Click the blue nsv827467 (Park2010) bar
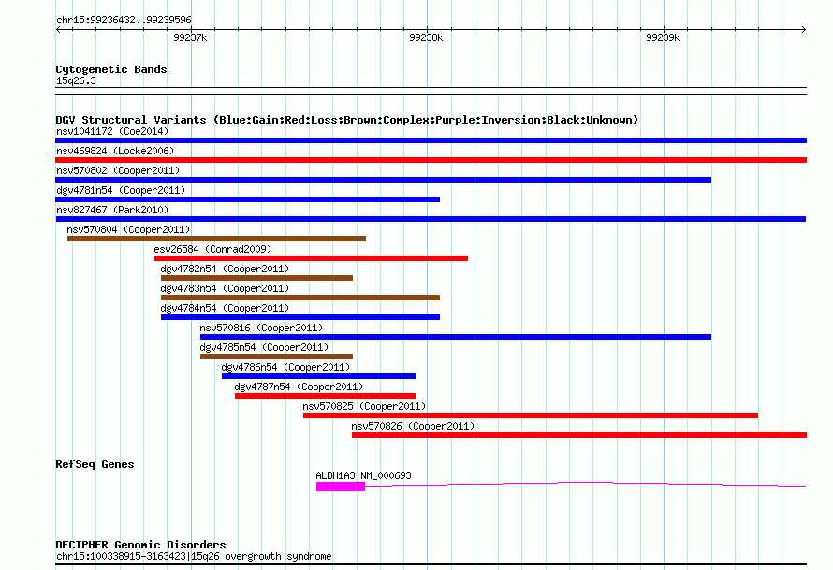This screenshot has height=570, width=833. tap(431, 219)
